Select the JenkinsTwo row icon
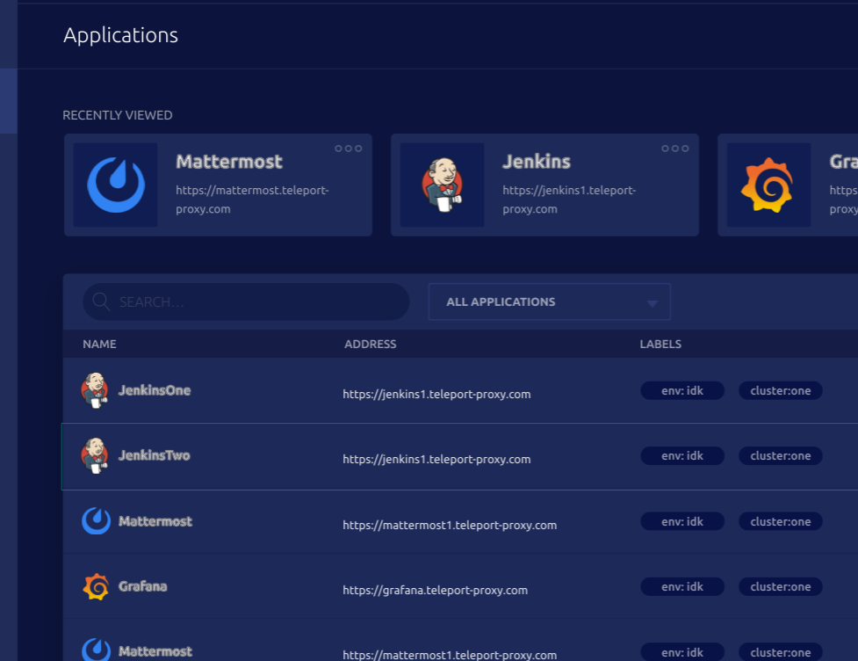 [96, 455]
